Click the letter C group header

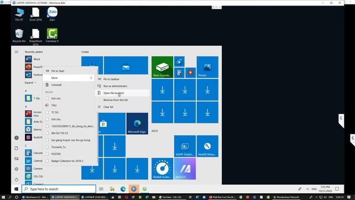click(26, 146)
